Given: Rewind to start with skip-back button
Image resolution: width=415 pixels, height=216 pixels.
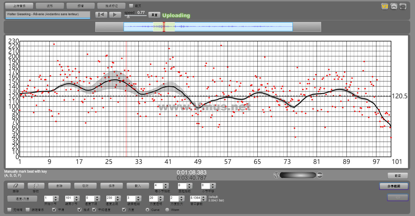Looking at the screenshot, I should tap(101, 15).
